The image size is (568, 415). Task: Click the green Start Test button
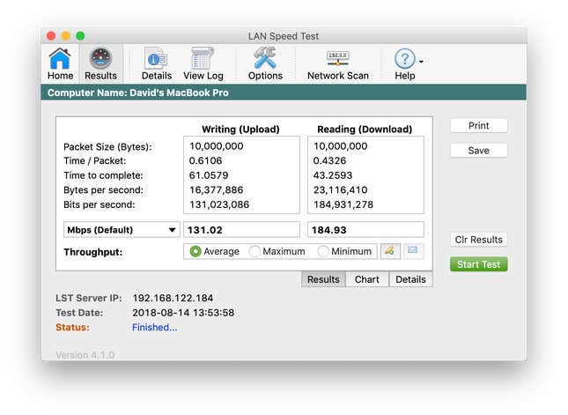(478, 264)
